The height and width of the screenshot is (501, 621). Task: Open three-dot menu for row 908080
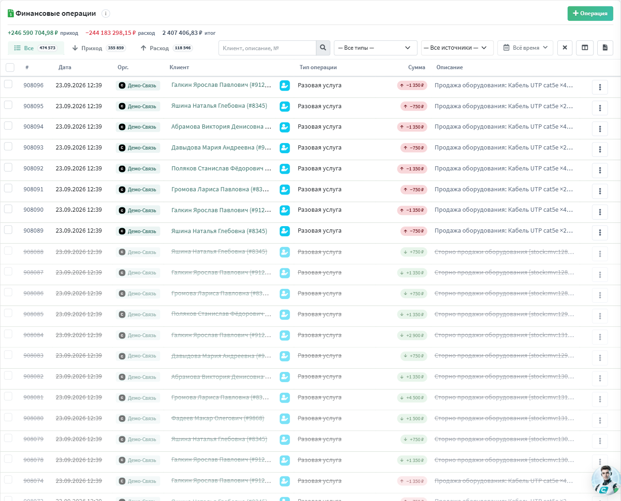600,420
